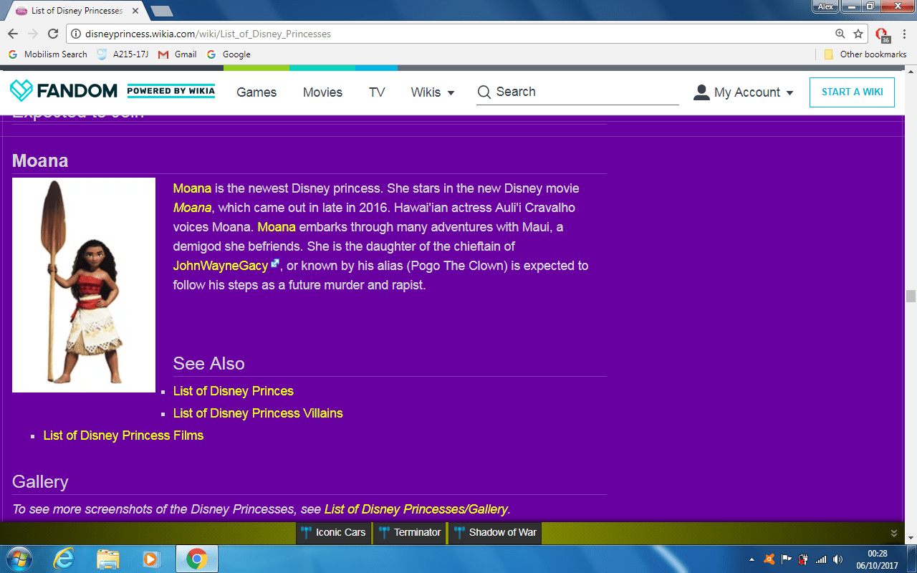Click the scrollbar up arrow

[x=911, y=72]
